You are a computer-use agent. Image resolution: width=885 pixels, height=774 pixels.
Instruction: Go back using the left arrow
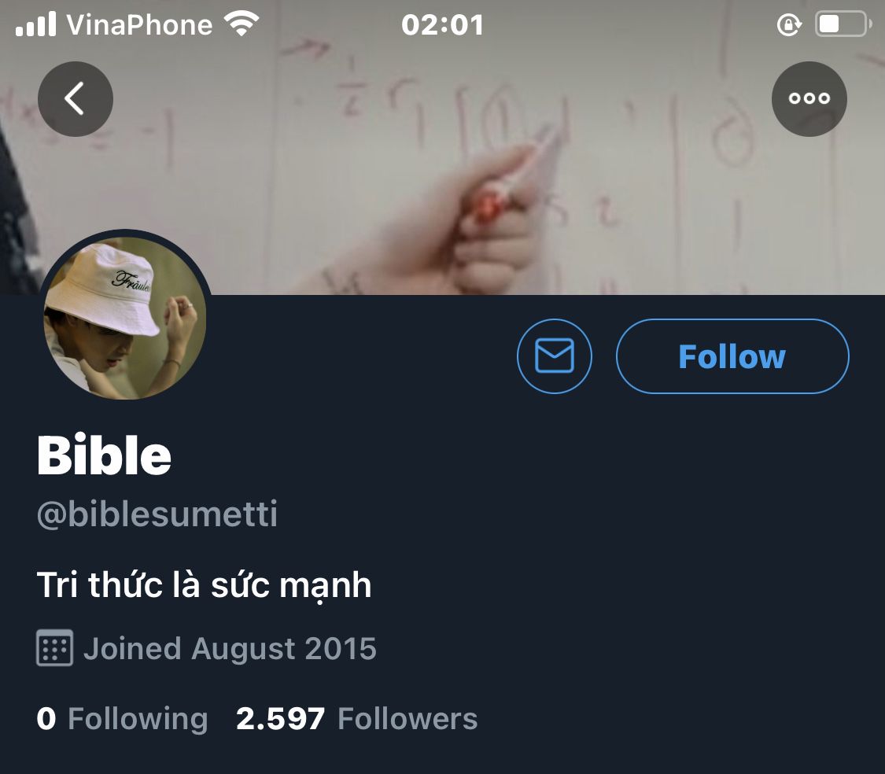[x=76, y=99]
